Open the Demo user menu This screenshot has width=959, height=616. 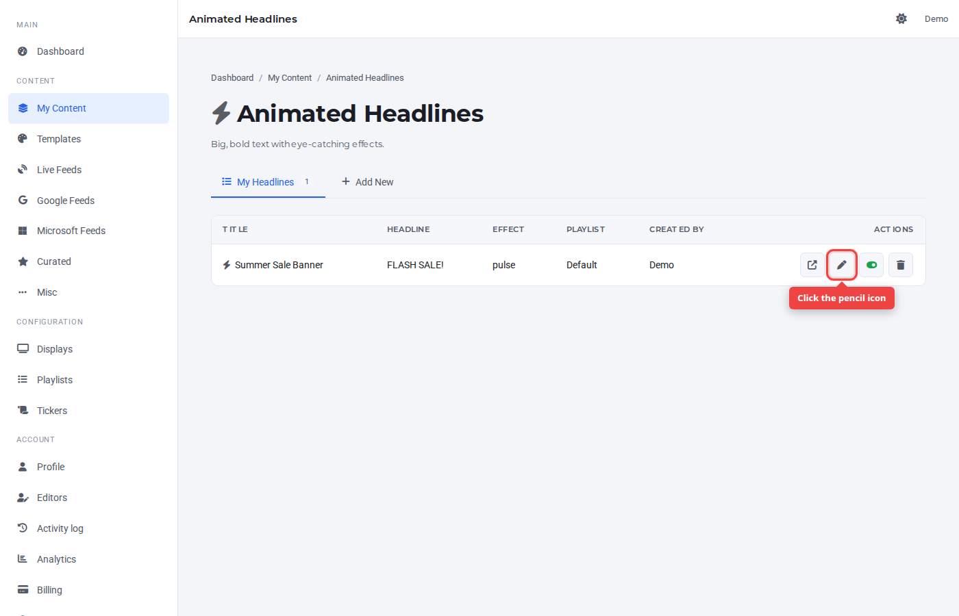click(x=936, y=18)
